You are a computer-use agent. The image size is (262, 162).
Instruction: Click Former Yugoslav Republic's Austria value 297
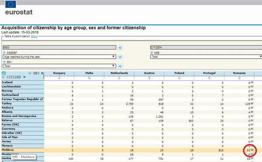tap(161, 100)
